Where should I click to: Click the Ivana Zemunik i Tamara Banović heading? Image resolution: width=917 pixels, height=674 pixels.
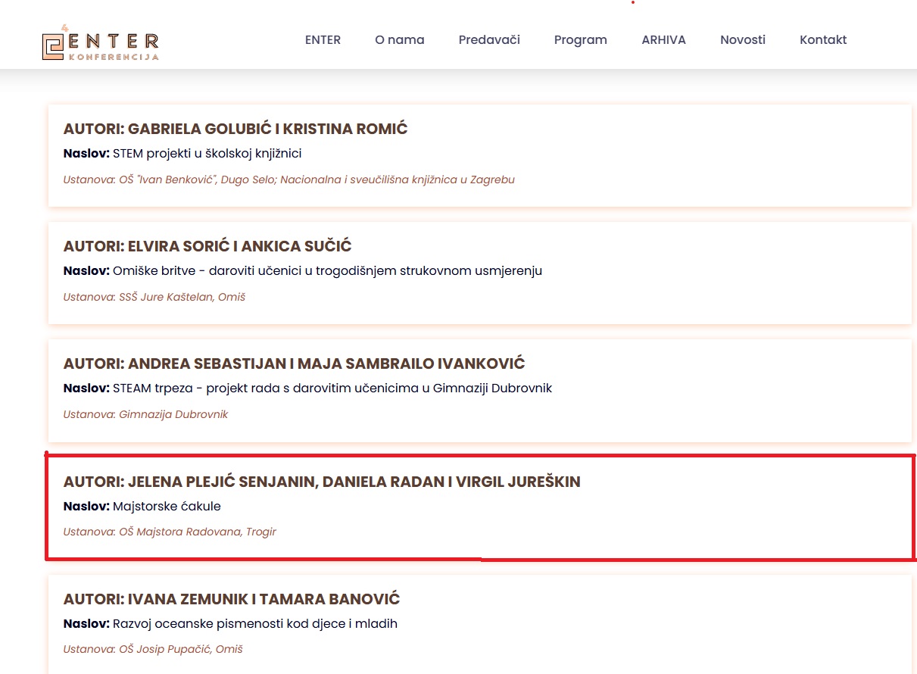tap(232, 599)
